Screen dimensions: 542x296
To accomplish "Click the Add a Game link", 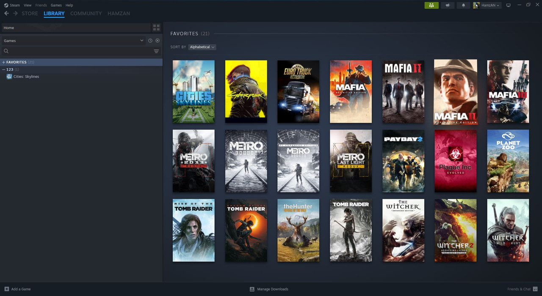I will click(21, 289).
